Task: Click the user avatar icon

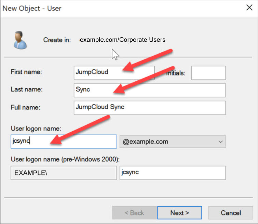Action: (20, 40)
